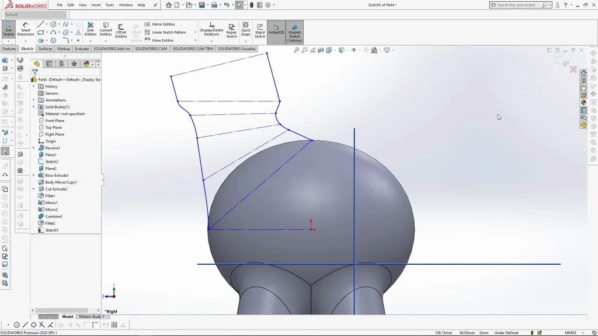Toggle Shaded Sketch Contours

[294, 32]
